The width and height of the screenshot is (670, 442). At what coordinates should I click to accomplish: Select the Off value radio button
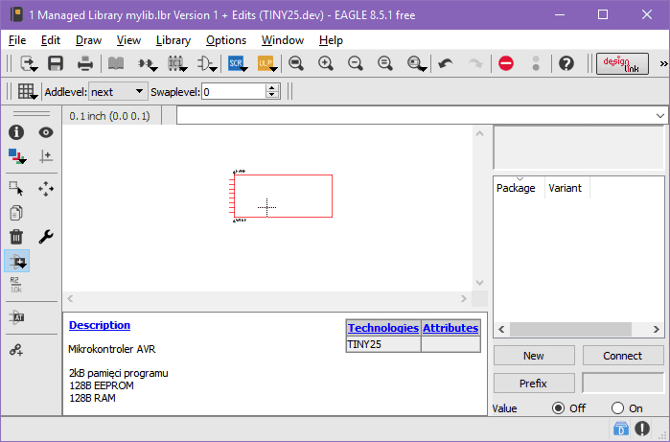tap(559, 407)
